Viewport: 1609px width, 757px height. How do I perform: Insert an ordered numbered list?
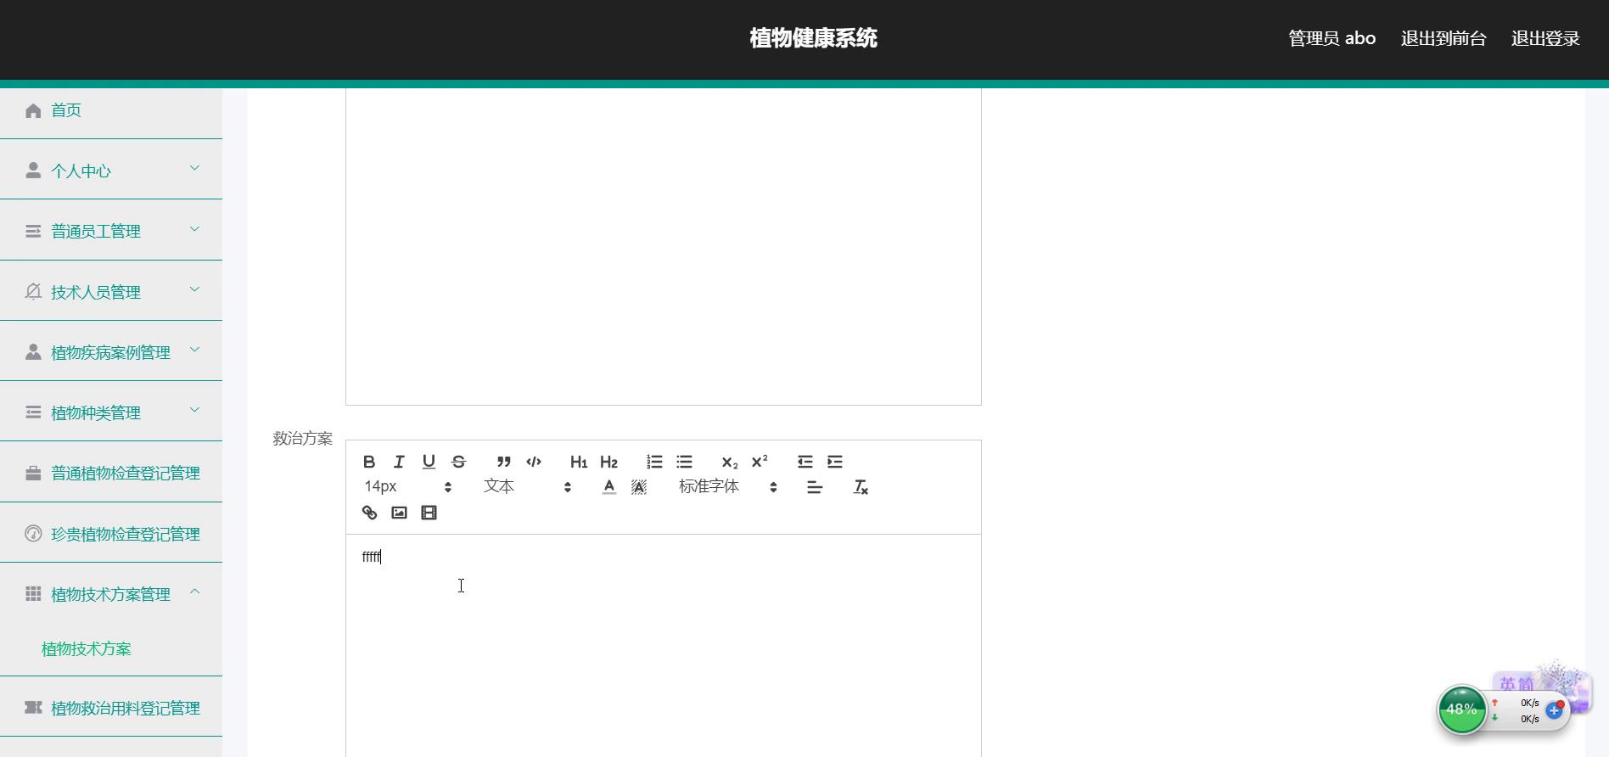tap(654, 462)
